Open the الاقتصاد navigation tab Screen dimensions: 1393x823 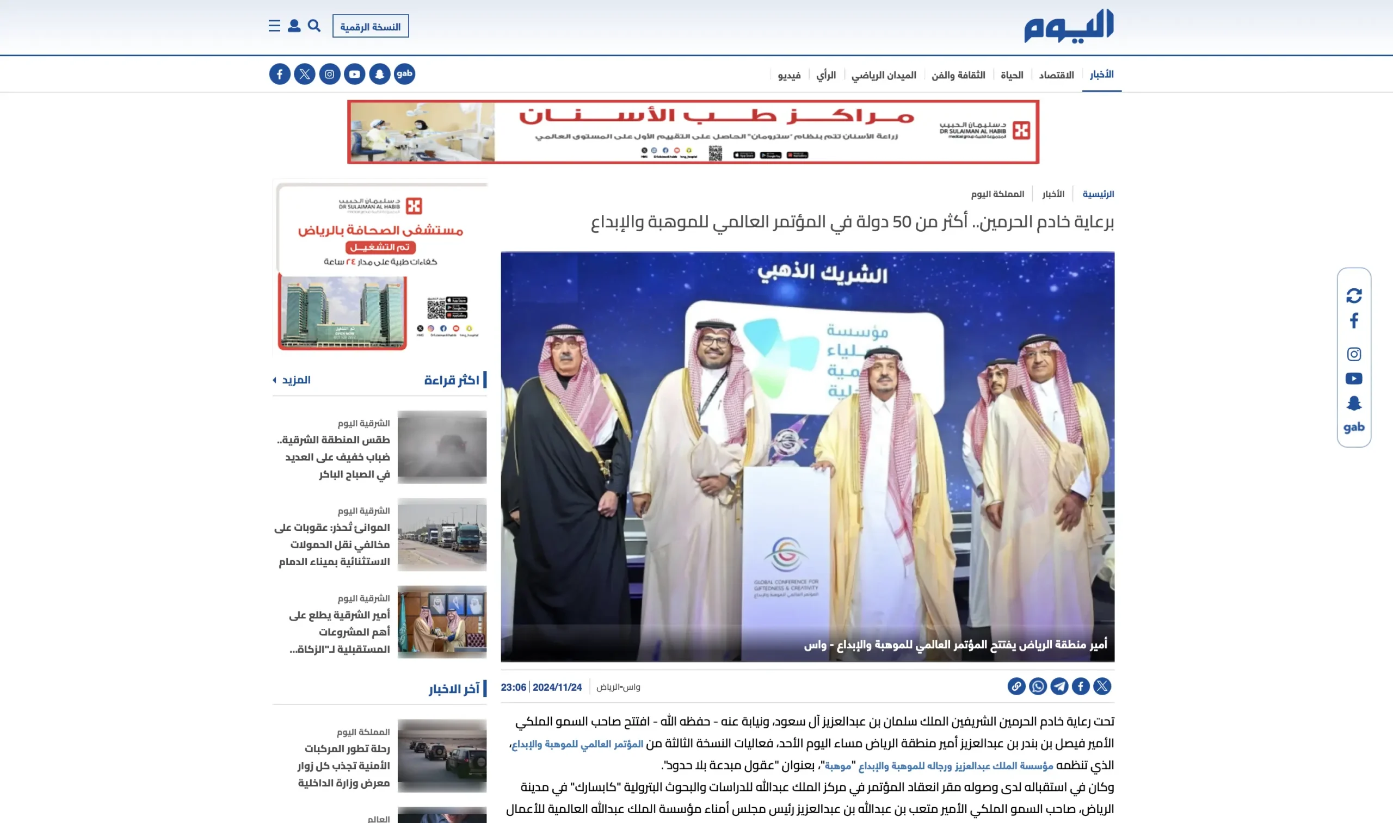[x=1056, y=75]
